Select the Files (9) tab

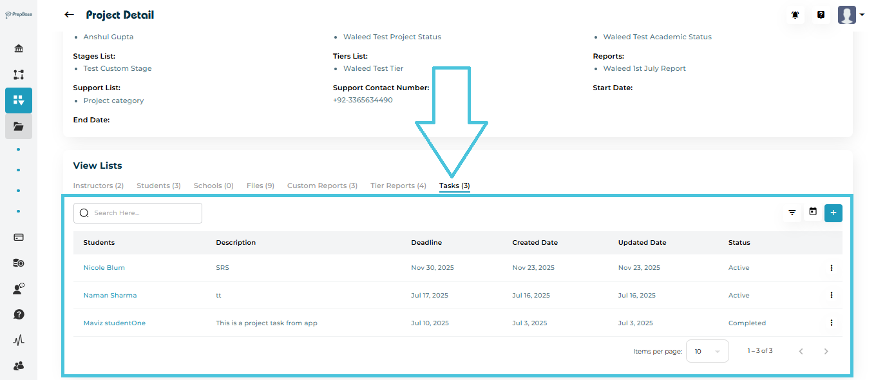click(x=260, y=185)
